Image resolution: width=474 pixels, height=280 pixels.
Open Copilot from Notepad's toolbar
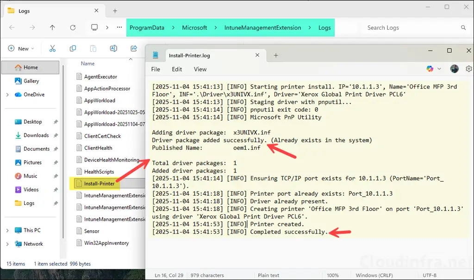429,69
